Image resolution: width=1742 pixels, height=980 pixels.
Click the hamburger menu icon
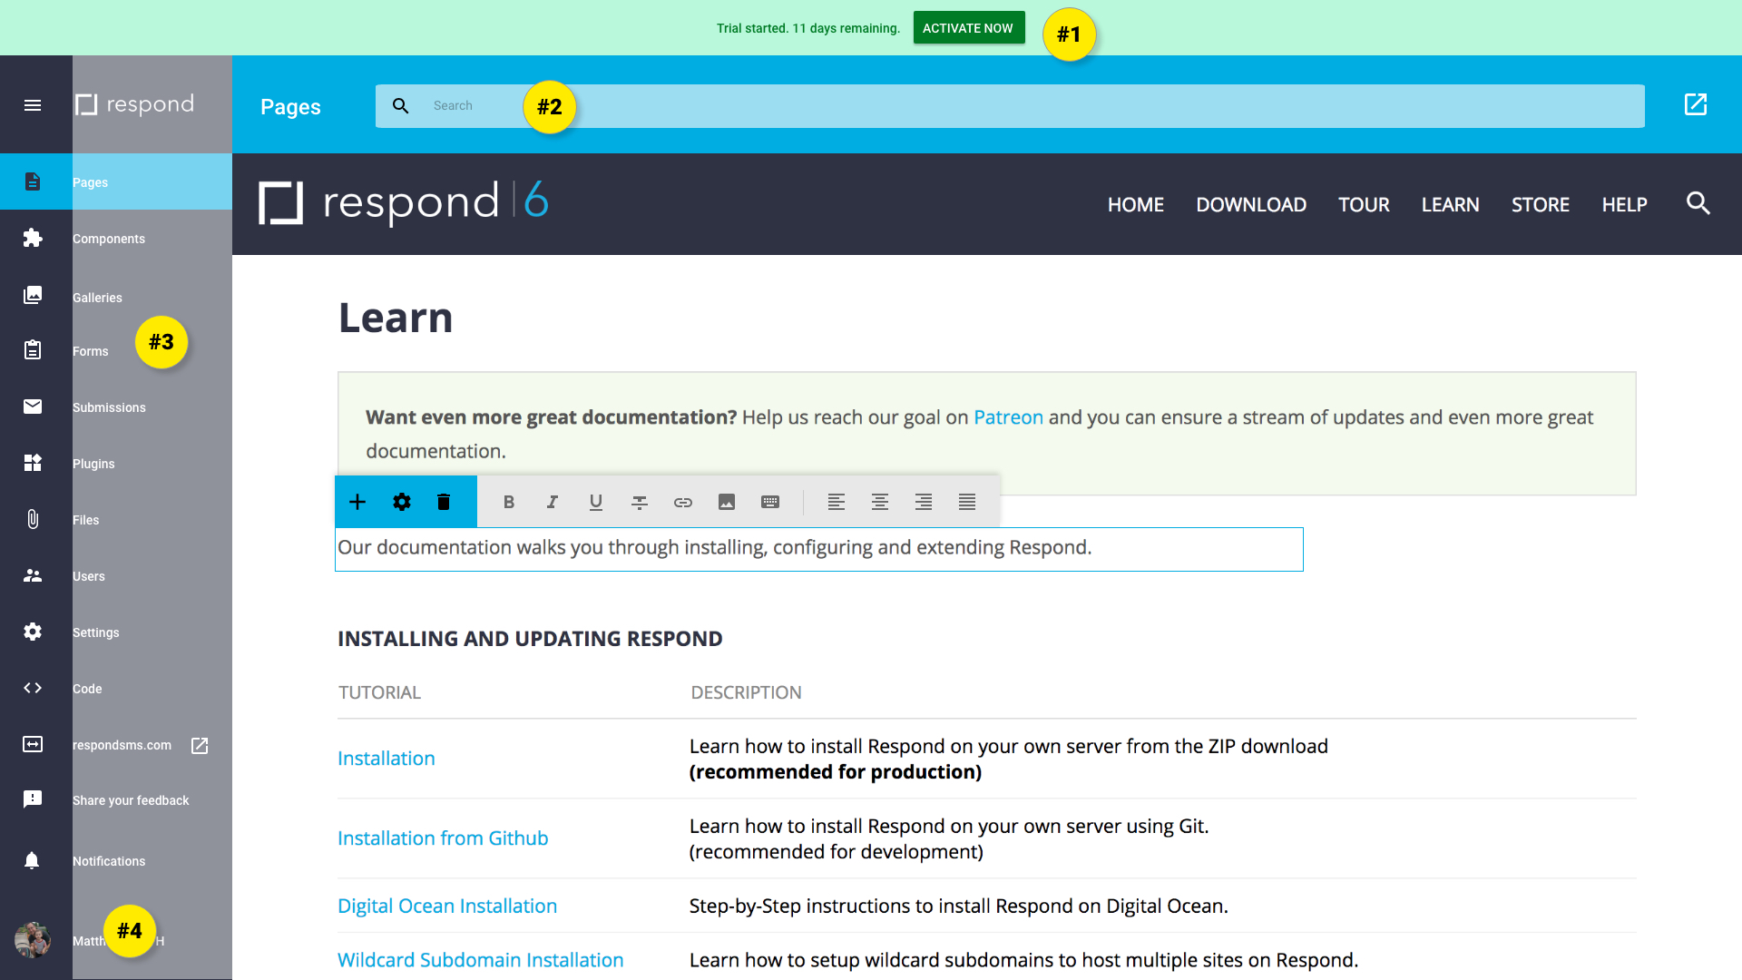[x=33, y=105]
